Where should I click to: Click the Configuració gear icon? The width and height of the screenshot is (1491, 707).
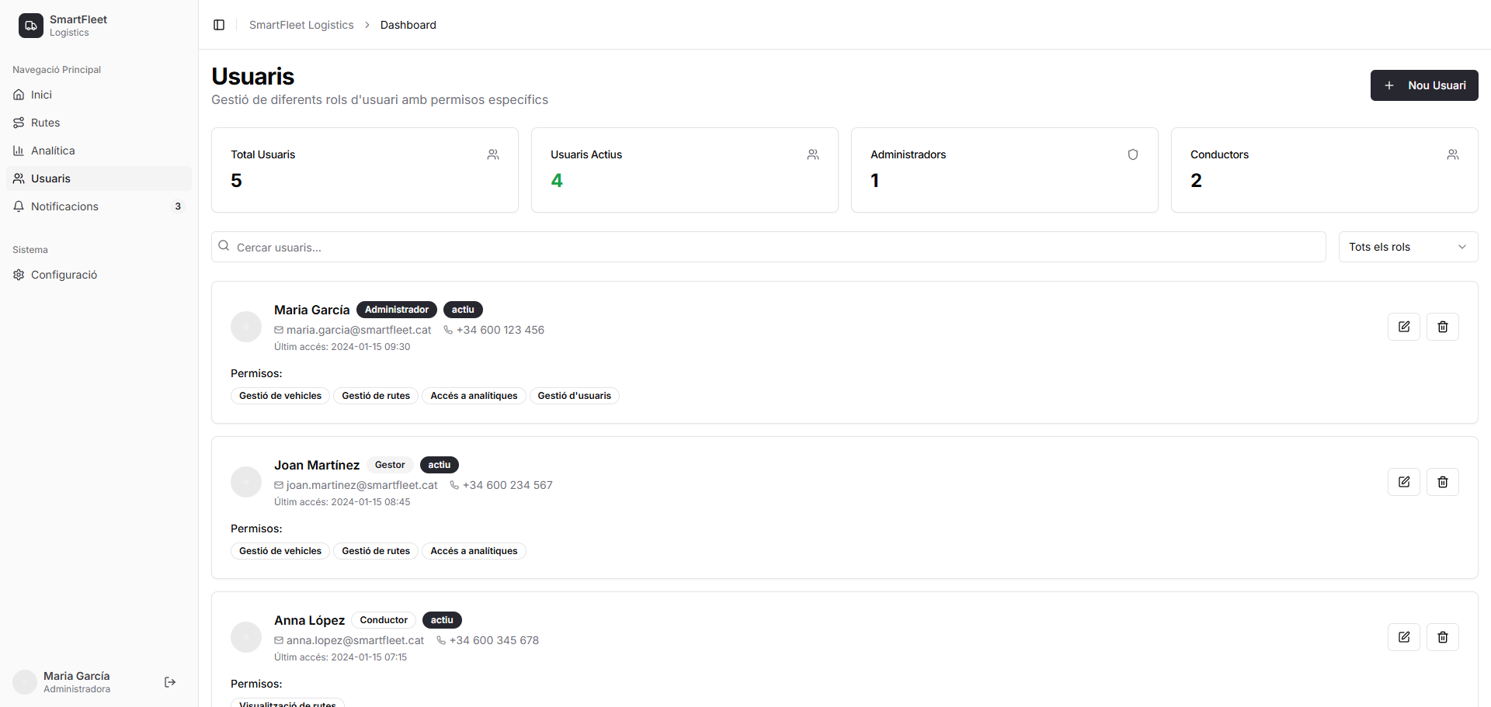tap(19, 275)
